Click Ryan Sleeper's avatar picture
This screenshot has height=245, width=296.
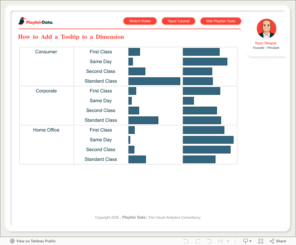266,29
